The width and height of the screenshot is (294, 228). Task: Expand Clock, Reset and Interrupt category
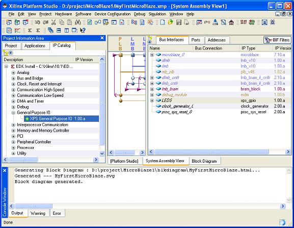click(13, 84)
